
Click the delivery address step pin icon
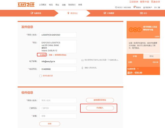(68, 13)
